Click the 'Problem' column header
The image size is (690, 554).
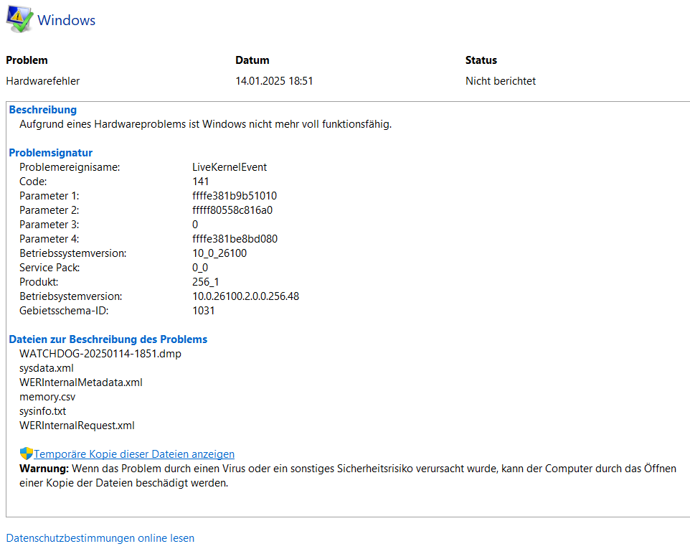27,60
